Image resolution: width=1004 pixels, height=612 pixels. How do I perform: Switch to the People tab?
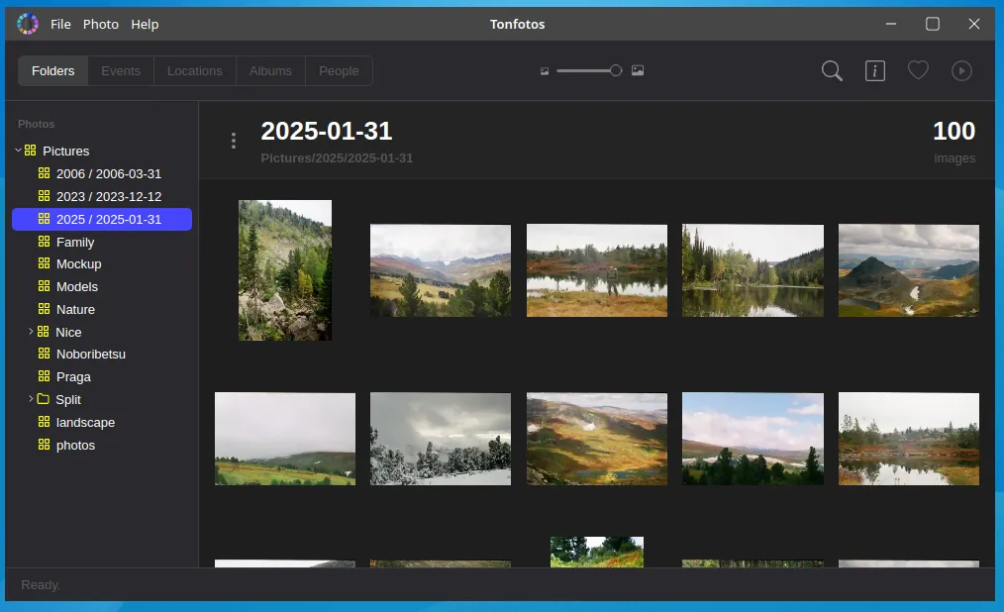coord(339,70)
